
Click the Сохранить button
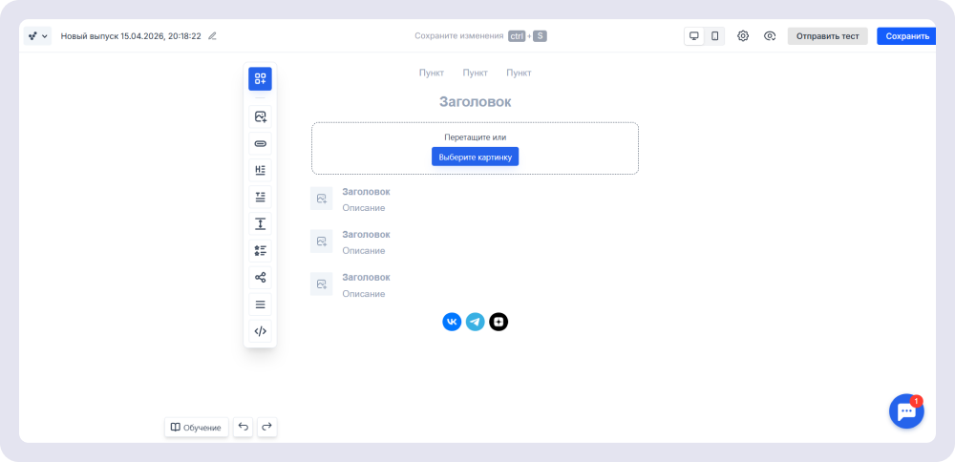[x=907, y=36]
